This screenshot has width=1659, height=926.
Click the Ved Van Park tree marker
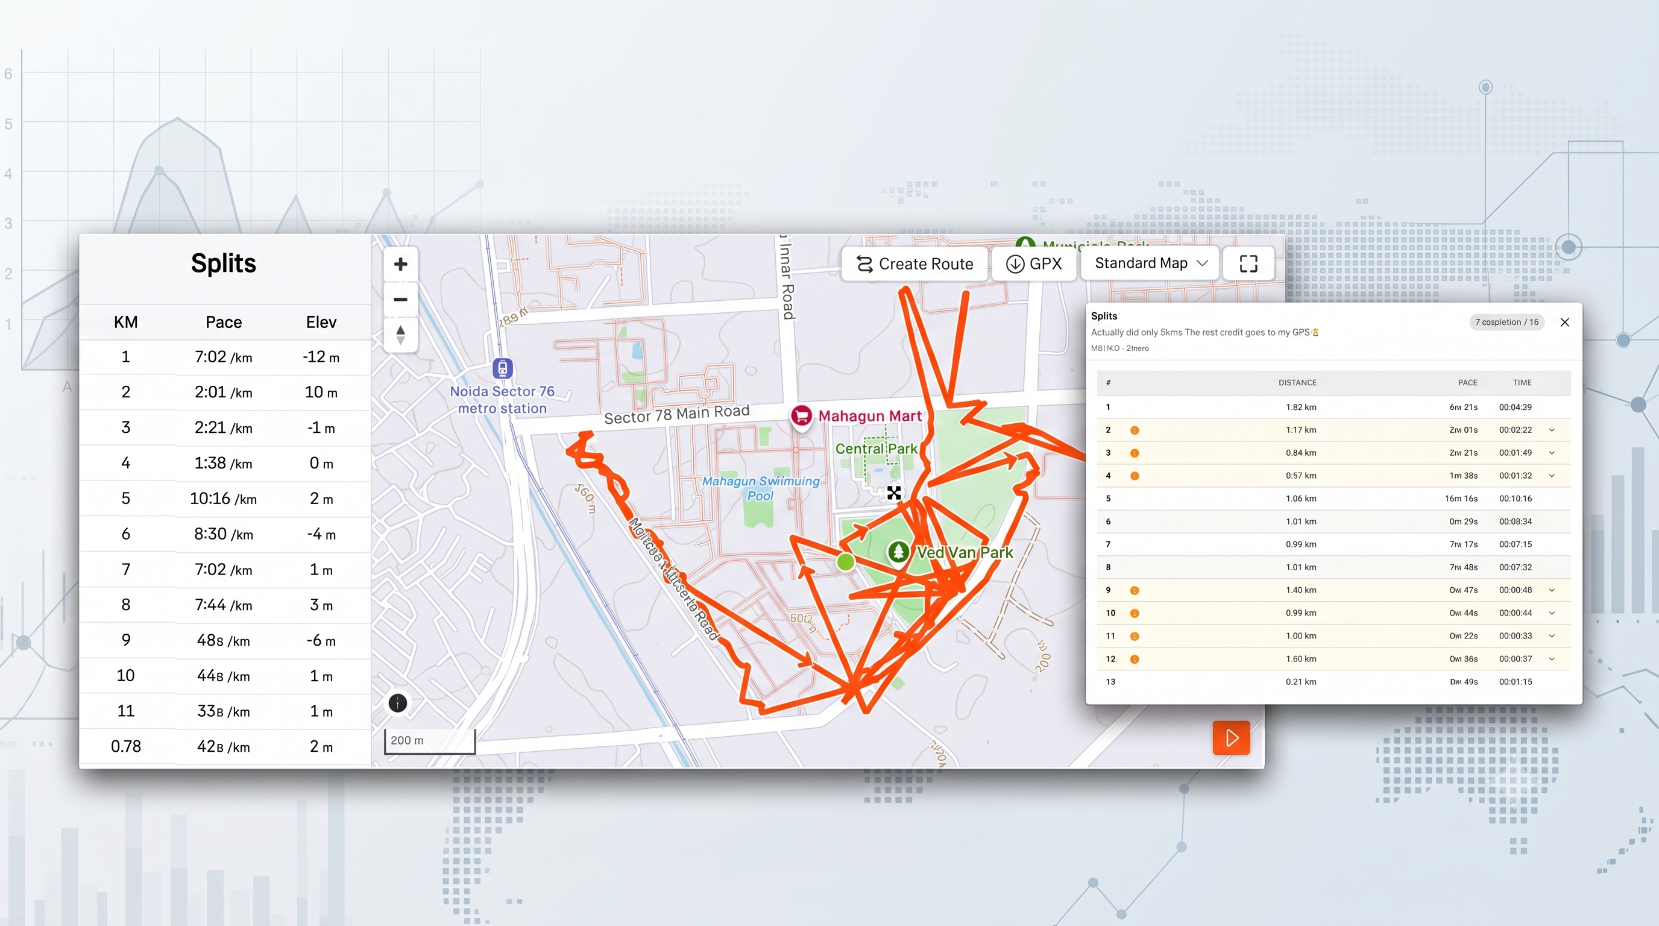[898, 552]
